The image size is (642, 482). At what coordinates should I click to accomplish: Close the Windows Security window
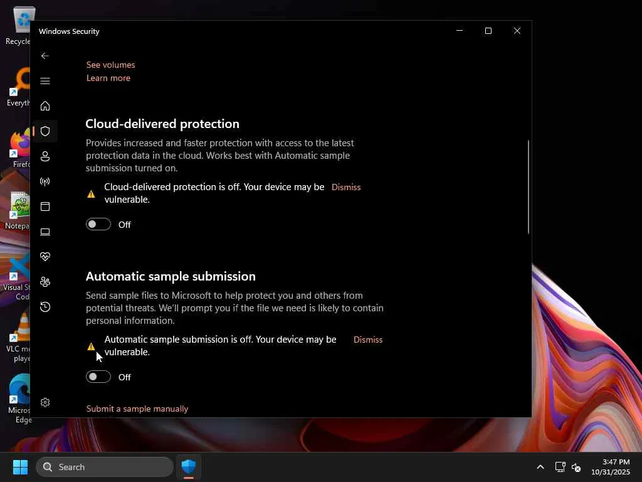[x=517, y=31]
